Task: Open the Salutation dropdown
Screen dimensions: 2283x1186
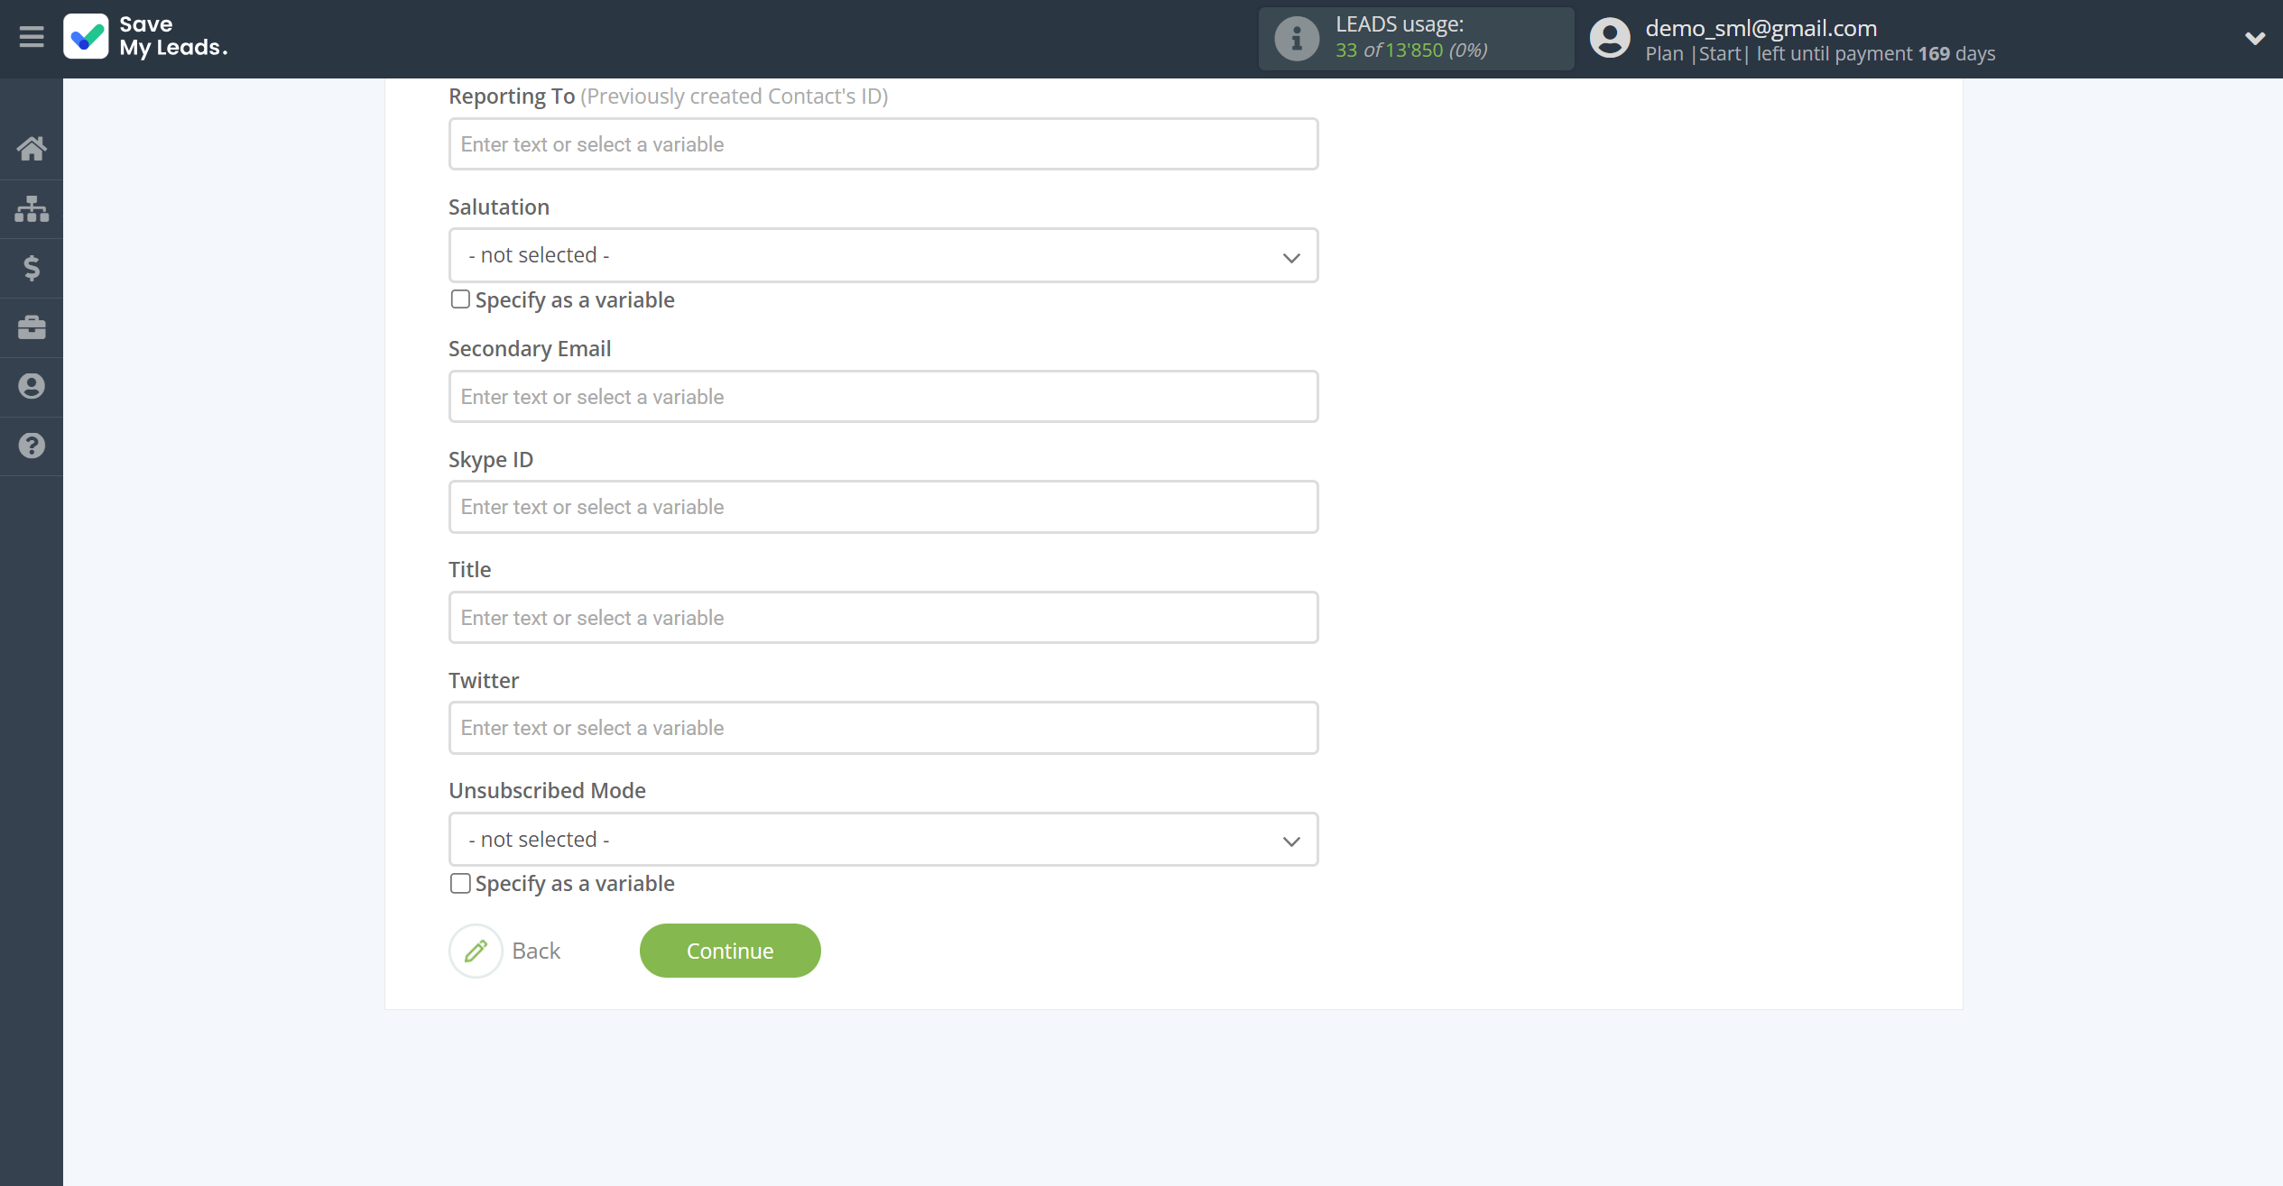Action: [x=883, y=255]
